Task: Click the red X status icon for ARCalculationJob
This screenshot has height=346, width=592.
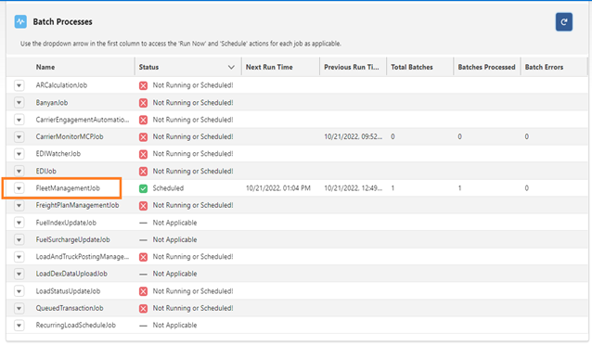Action: click(143, 85)
